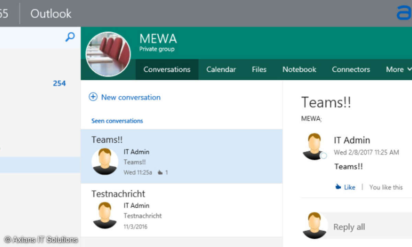Click the plus icon beside New conversation

93,97
